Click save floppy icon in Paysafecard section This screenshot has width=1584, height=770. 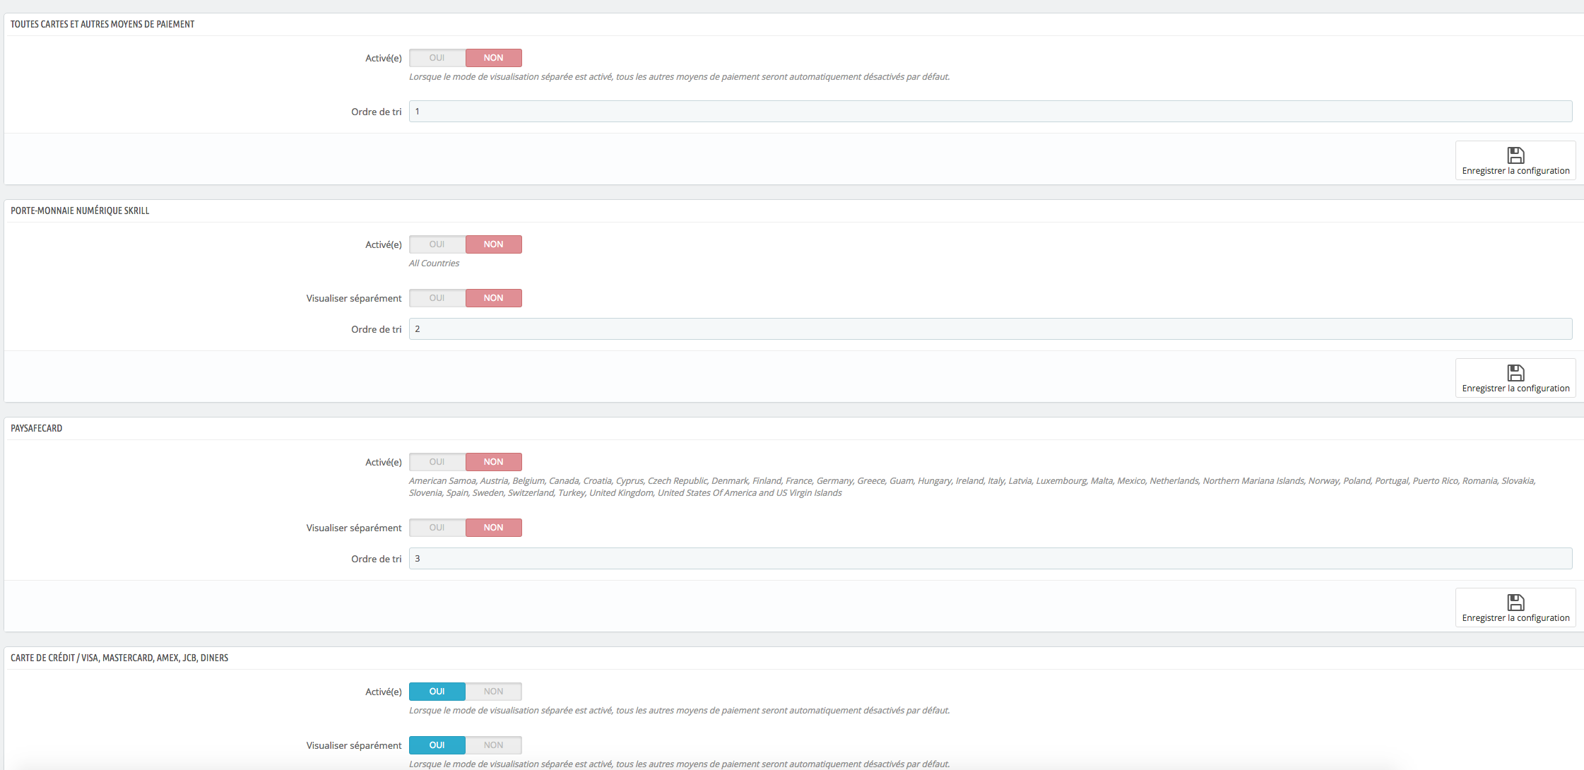[1515, 602]
